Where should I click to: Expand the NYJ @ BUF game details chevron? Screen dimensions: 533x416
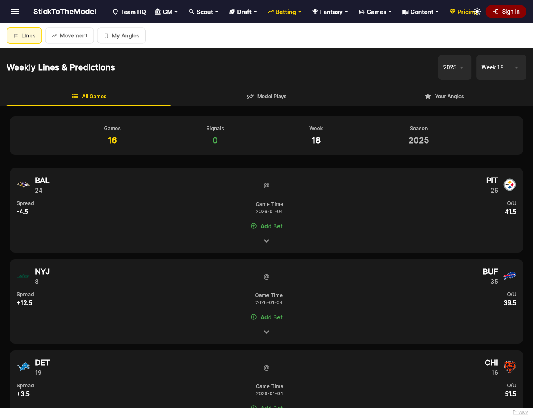(266, 332)
